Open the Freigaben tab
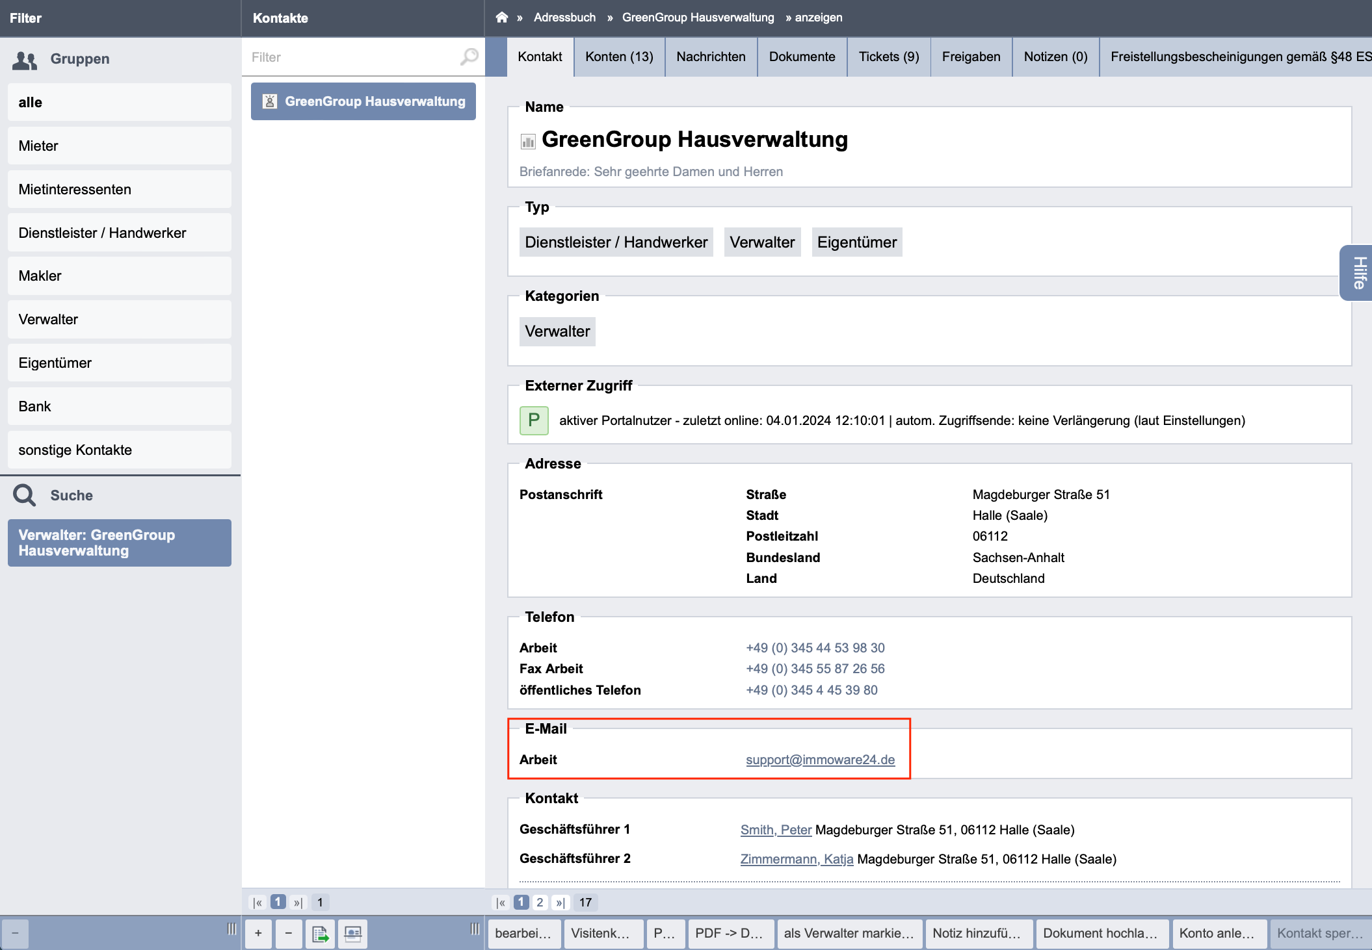 pyautogui.click(x=971, y=57)
